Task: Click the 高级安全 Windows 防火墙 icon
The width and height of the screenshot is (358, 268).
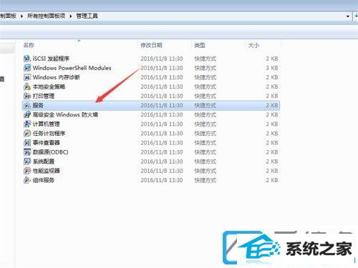Action: point(27,114)
